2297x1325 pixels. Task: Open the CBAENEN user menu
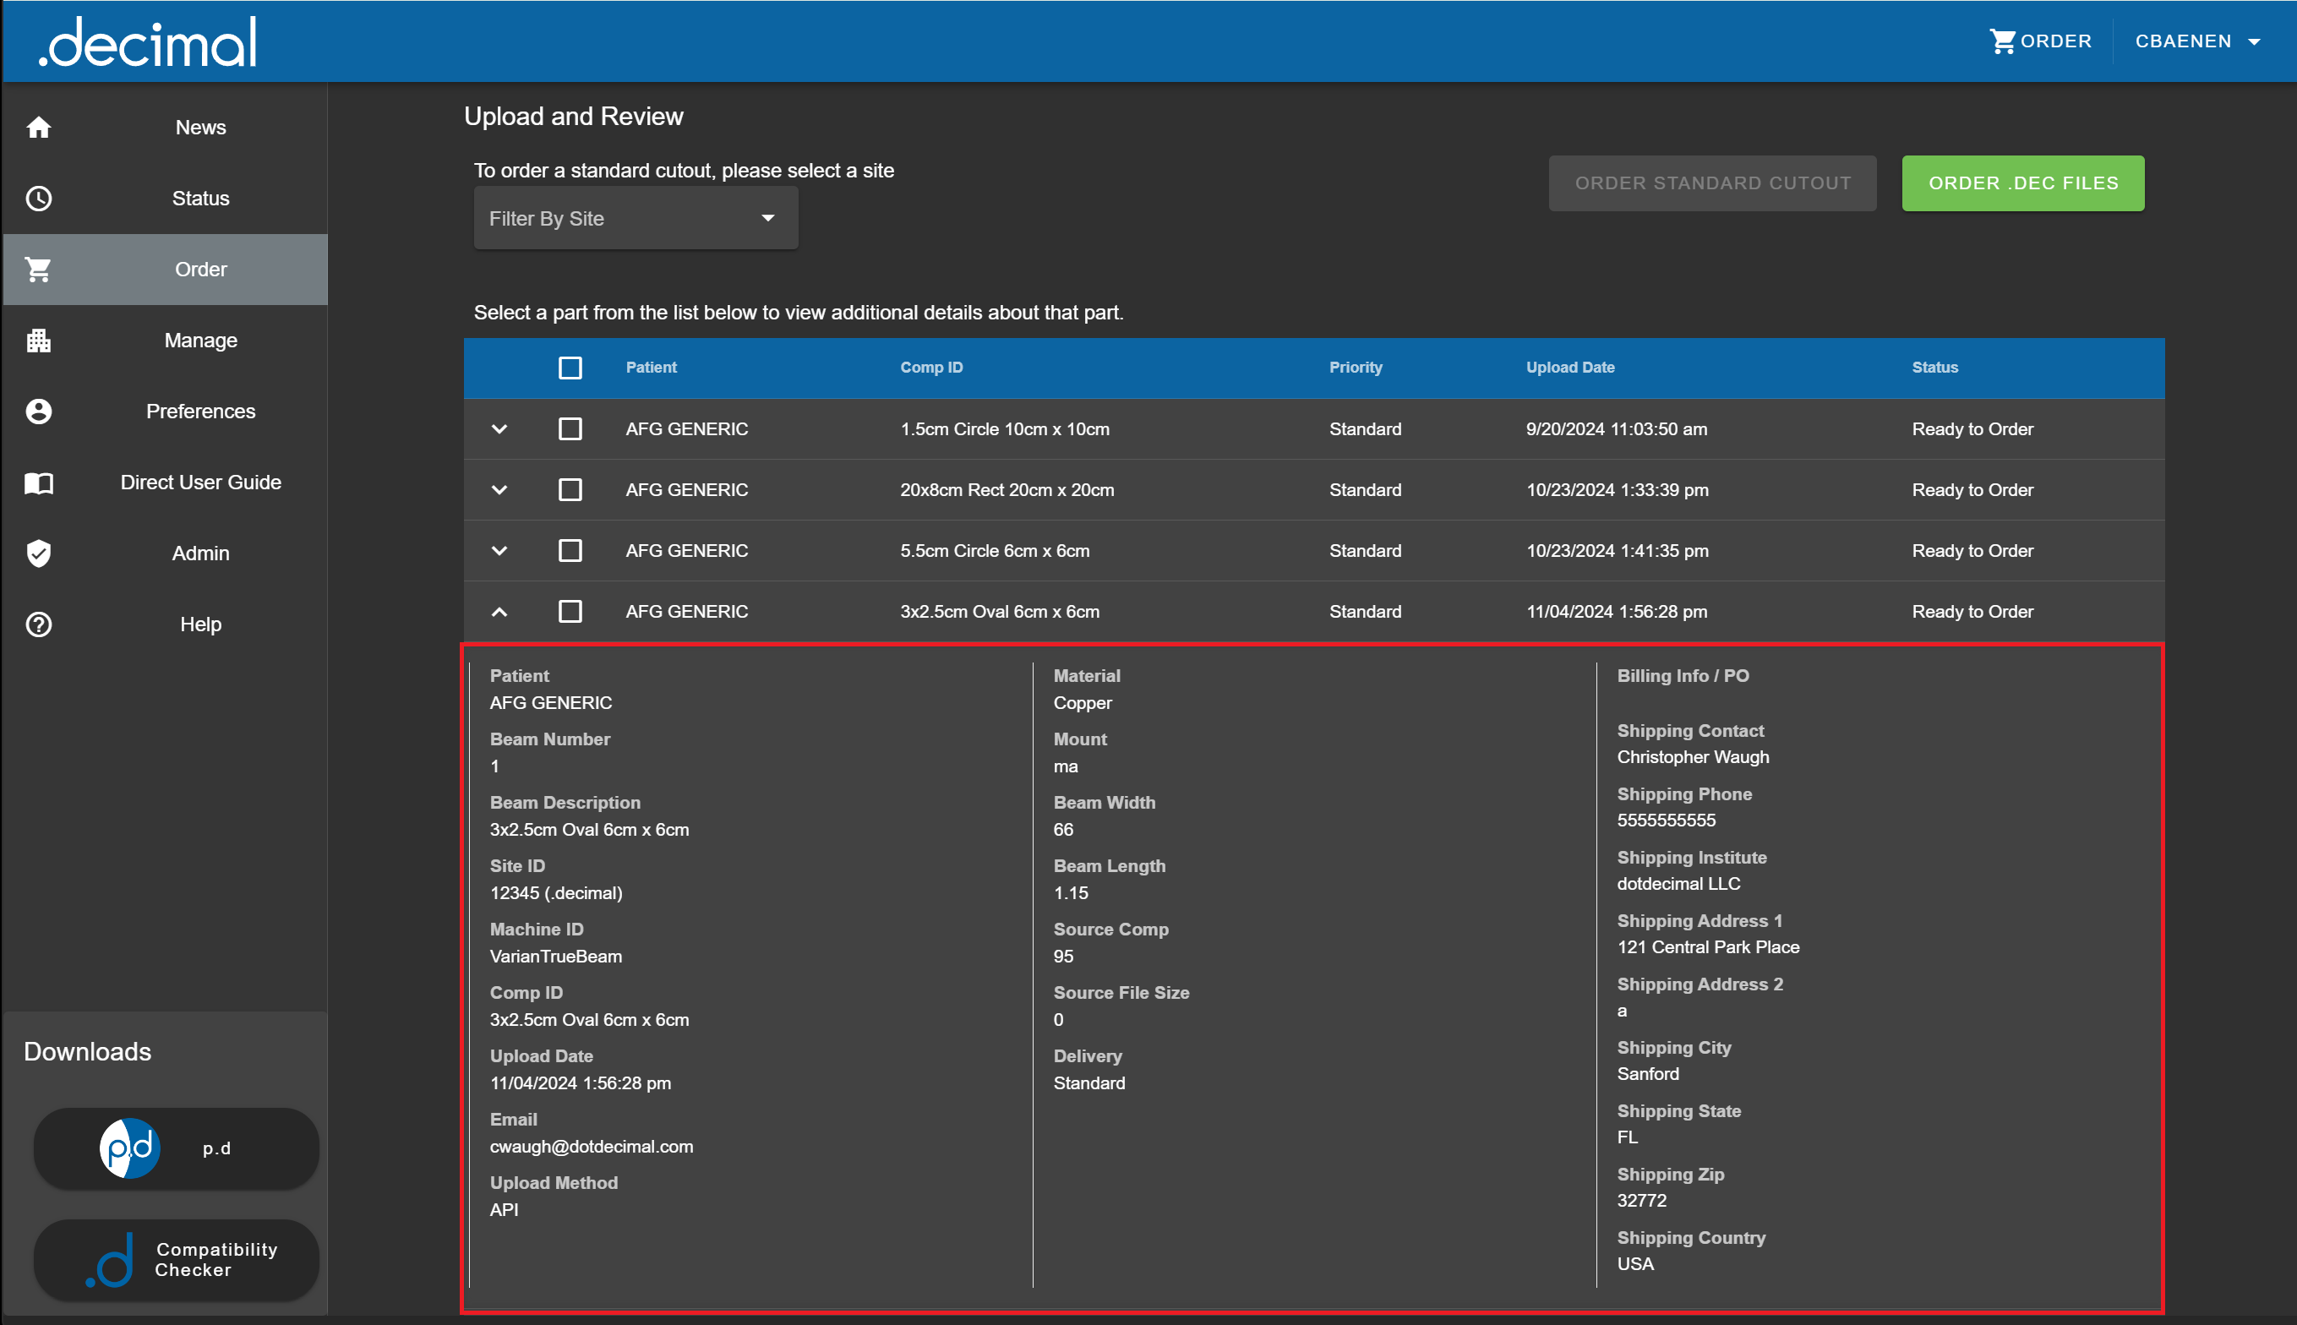coord(2197,41)
